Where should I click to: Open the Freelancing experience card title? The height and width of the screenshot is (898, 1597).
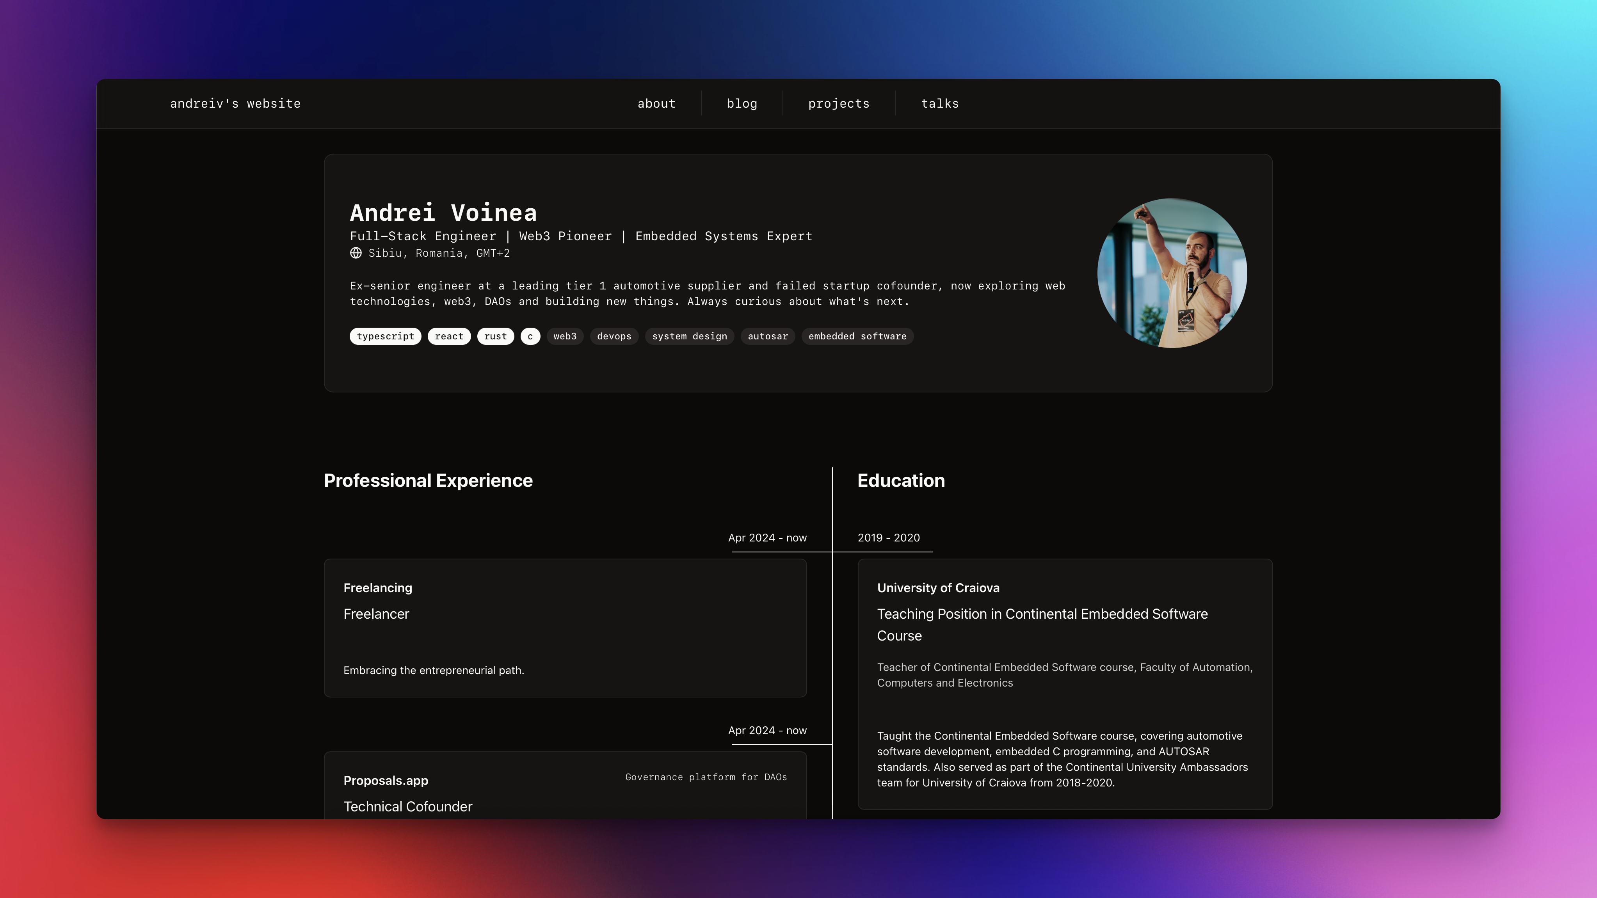[377, 587]
